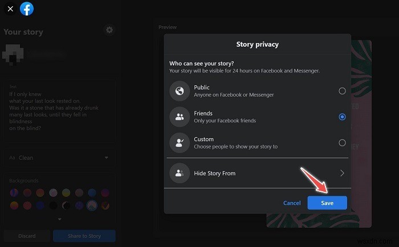Click the globe icon beside Public
Viewport: 399px width, 247px height.
pos(180,91)
